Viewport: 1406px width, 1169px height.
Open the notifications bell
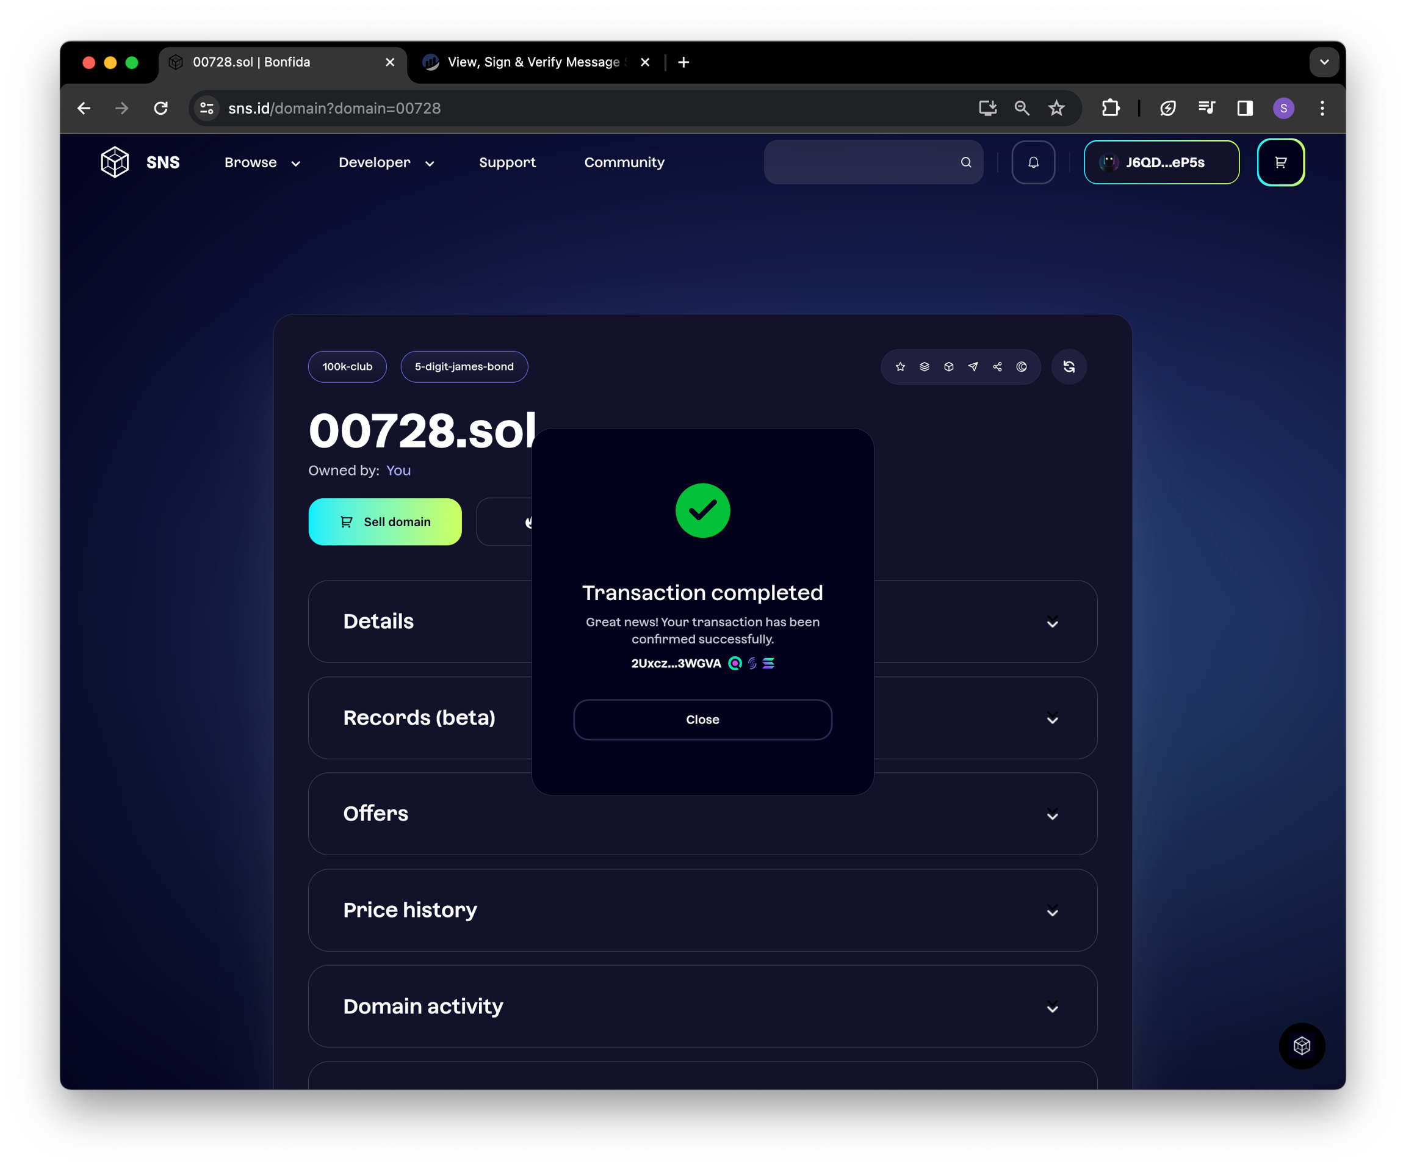[1033, 162]
